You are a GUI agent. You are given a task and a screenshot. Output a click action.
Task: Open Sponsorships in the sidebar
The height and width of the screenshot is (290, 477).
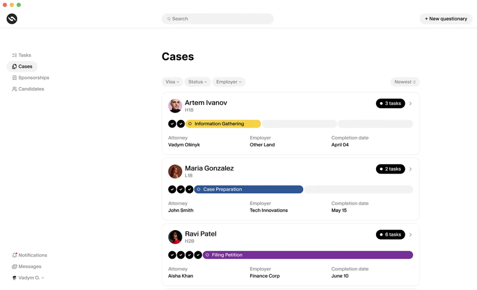31,78
